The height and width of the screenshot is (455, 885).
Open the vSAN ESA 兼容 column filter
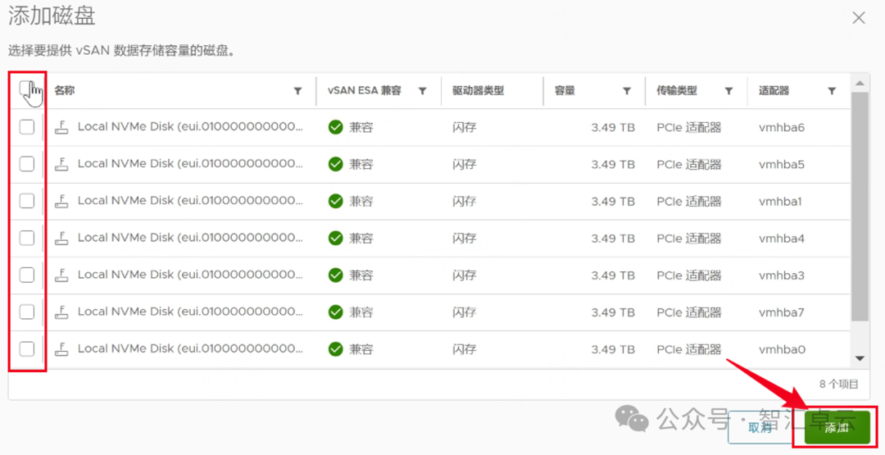point(422,91)
